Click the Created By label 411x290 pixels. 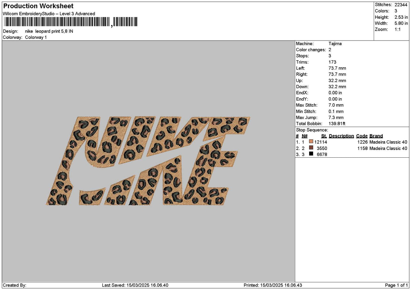click(x=15, y=285)
